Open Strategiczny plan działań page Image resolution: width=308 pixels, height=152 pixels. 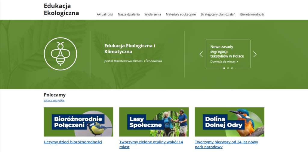tap(218, 14)
